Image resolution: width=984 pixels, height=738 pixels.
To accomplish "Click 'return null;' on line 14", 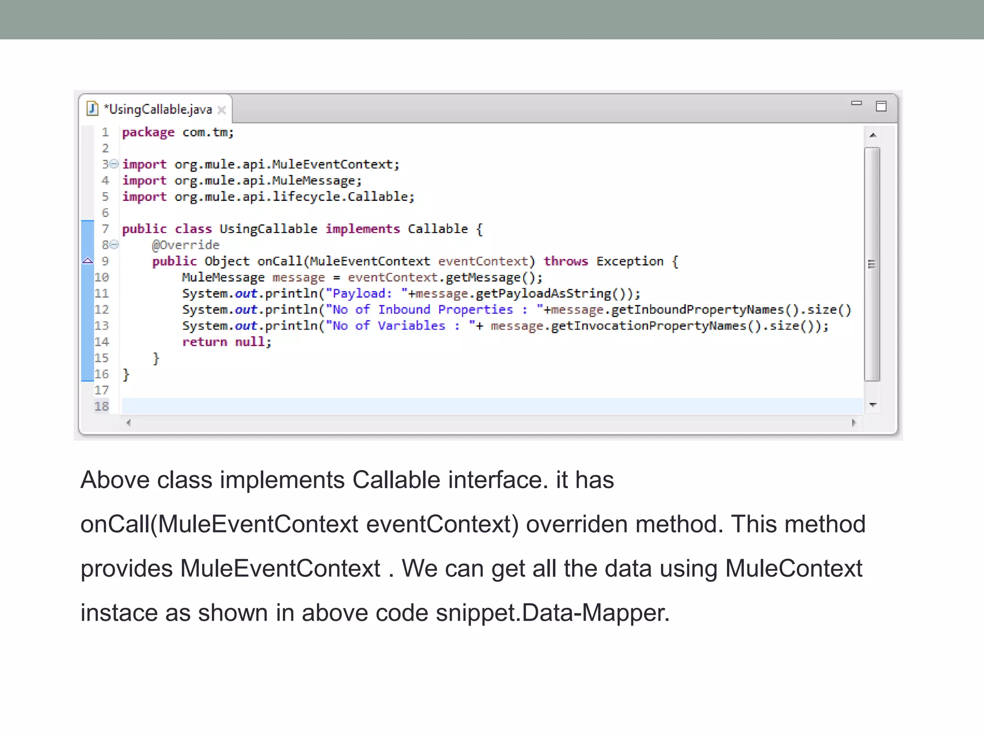I will point(227,342).
